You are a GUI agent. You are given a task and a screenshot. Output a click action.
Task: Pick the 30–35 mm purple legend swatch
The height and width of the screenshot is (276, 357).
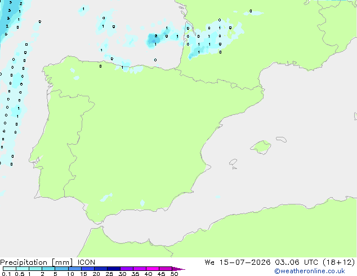point(127,269)
